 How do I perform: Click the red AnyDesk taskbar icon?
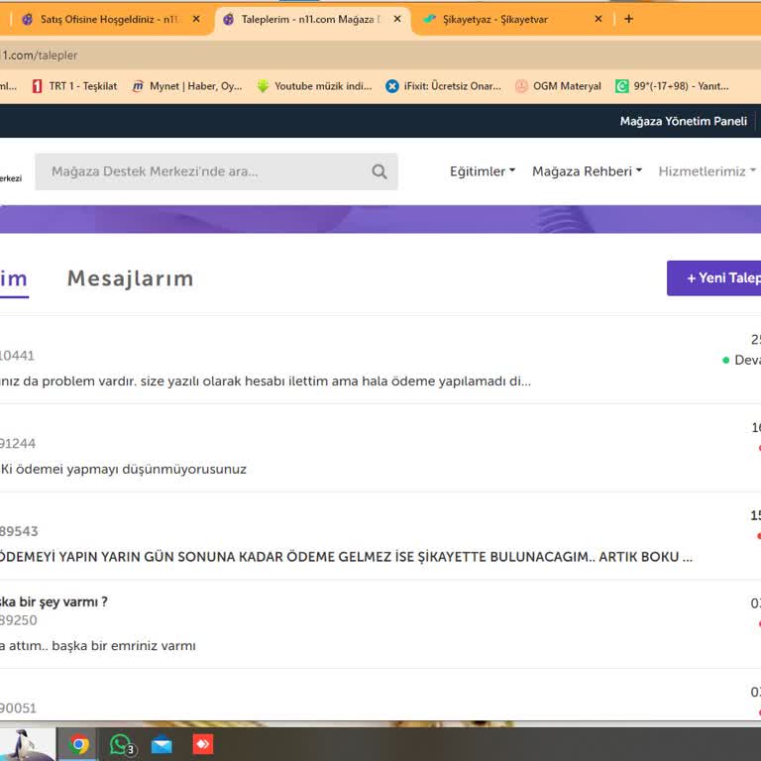(203, 744)
